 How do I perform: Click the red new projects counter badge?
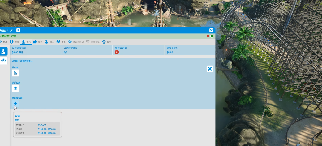117,52
